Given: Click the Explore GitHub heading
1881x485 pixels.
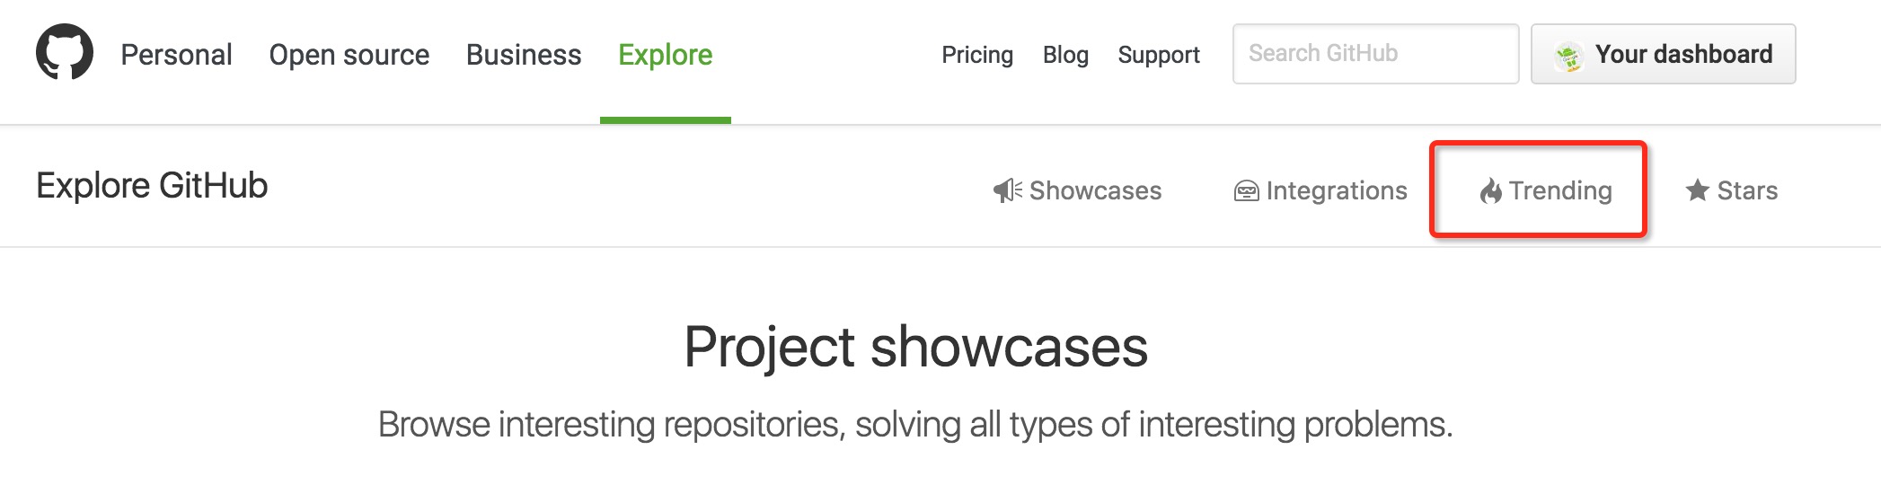Looking at the screenshot, I should (x=152, y=186).
